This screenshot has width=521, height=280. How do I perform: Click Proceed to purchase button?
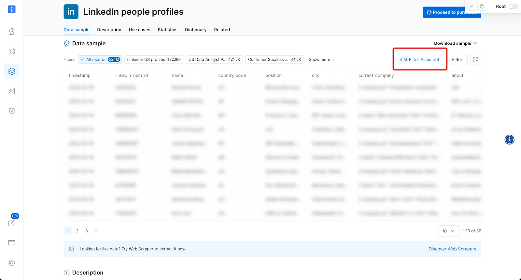tap(452, 12)
